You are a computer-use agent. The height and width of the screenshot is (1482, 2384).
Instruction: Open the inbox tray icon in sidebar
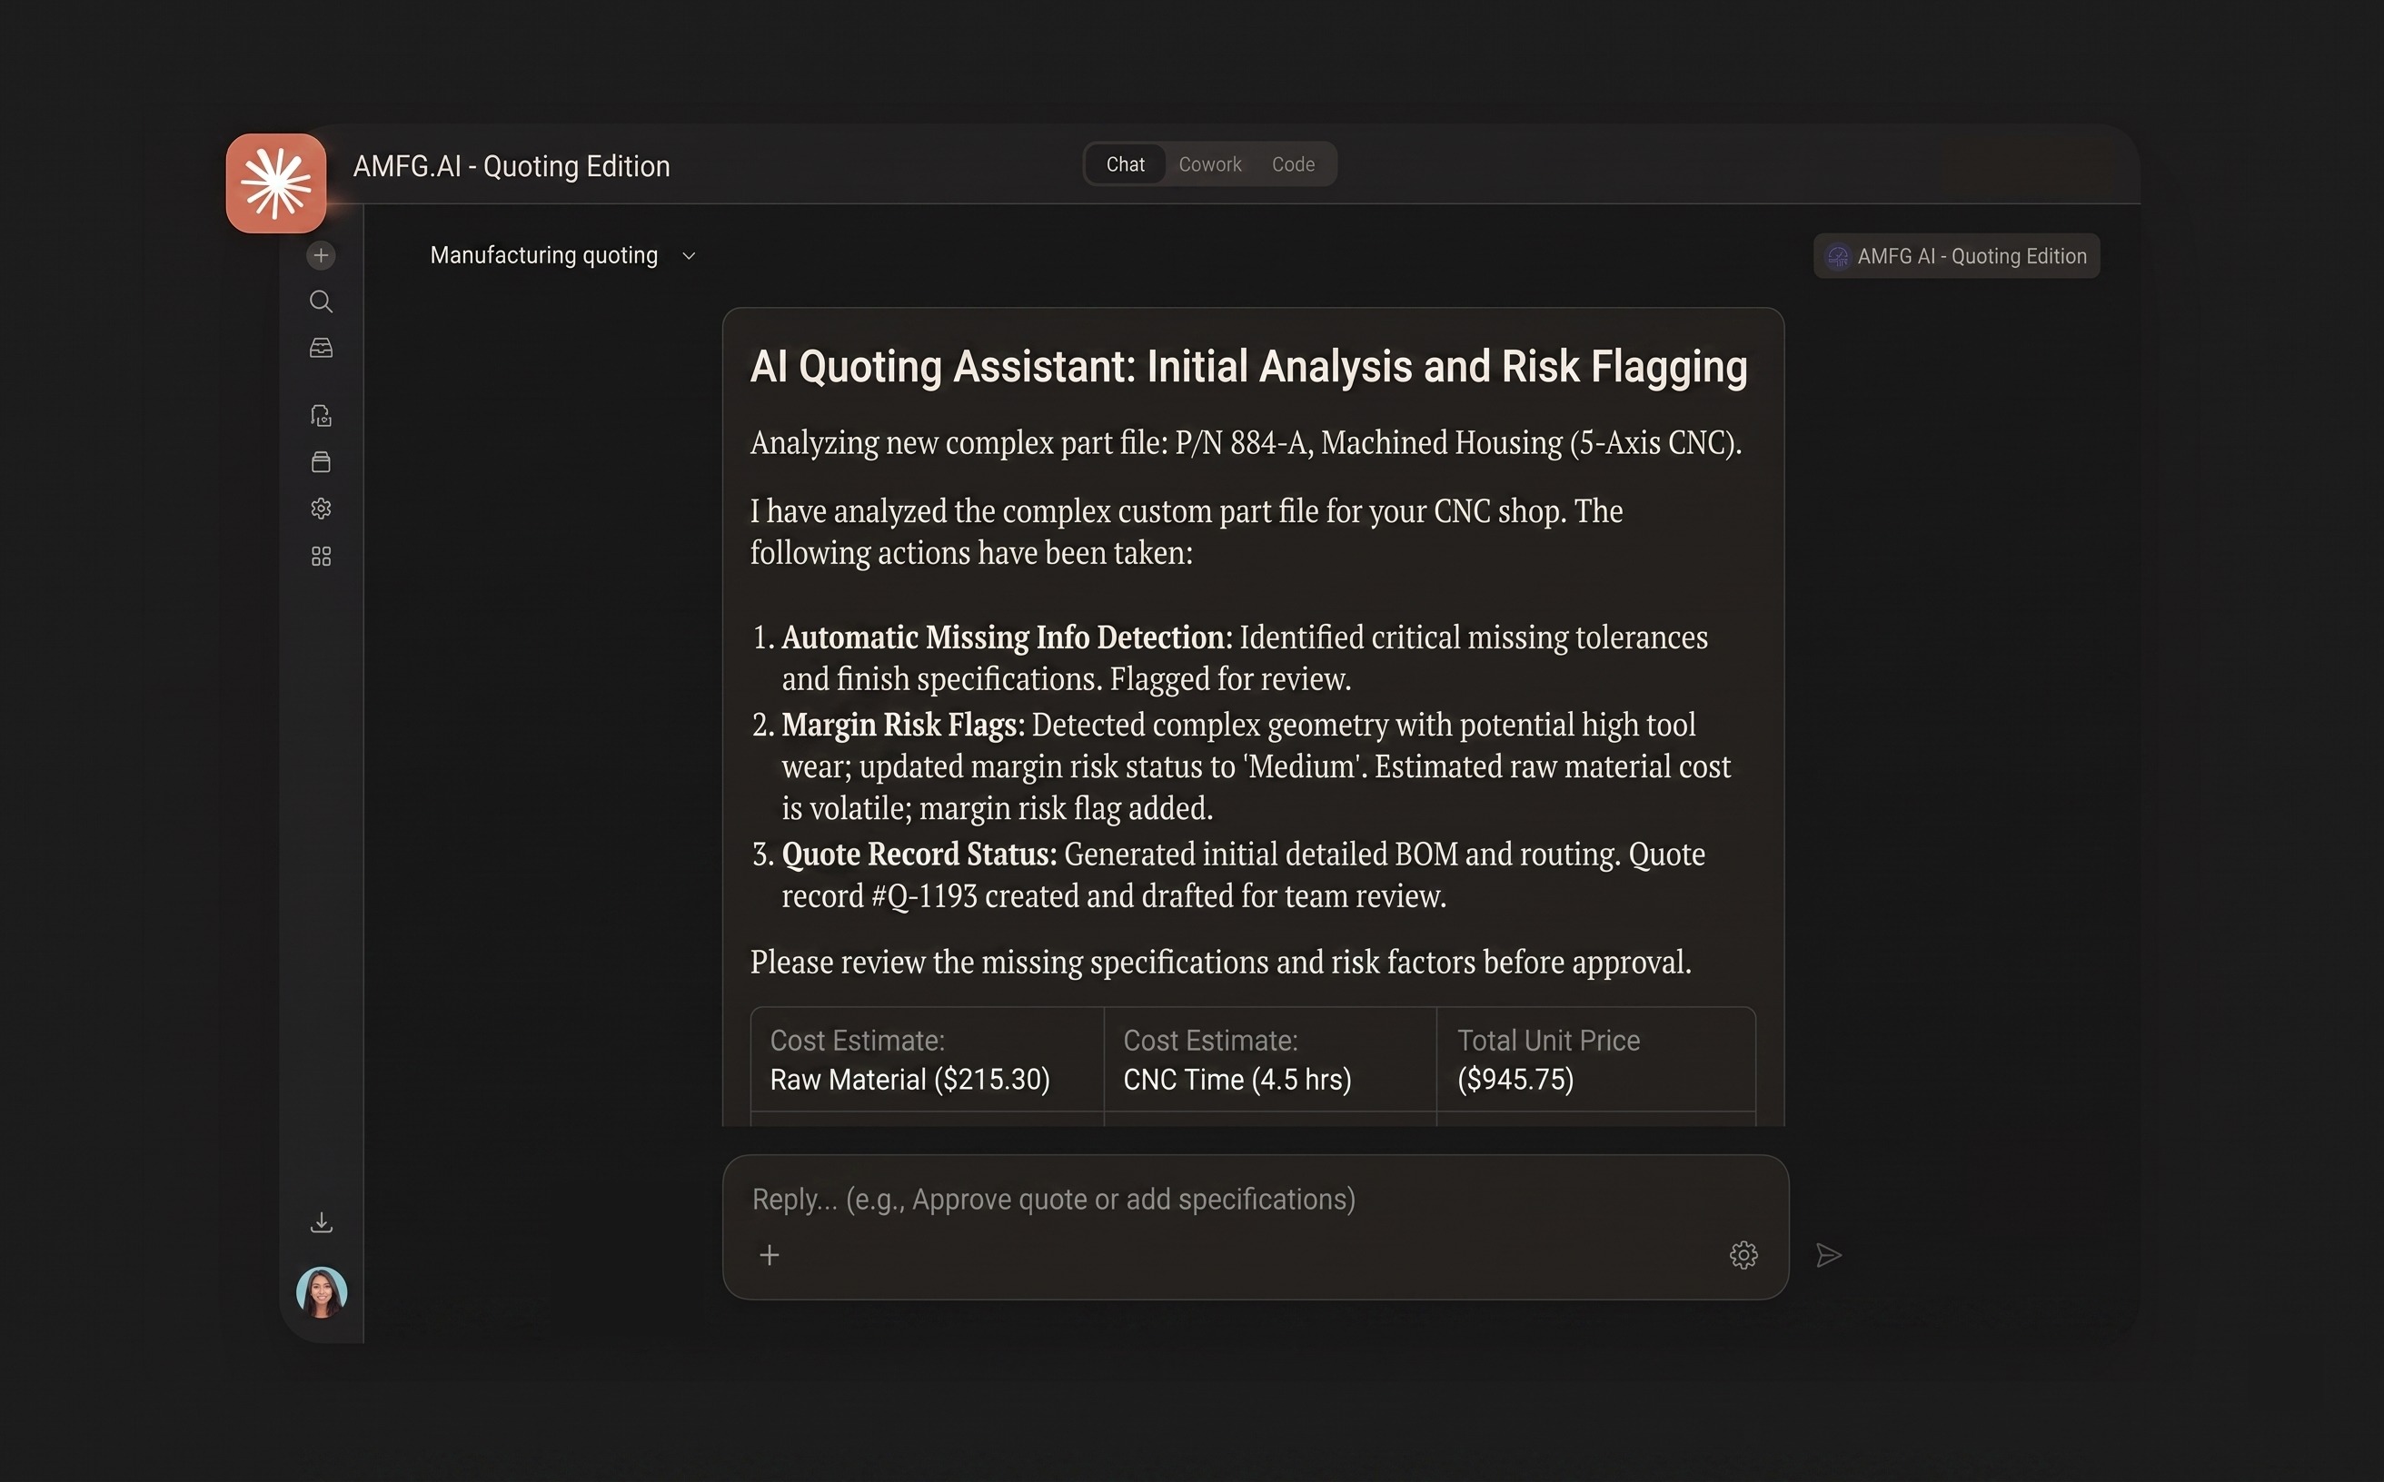pyautogui.click(x=321, y=348)
